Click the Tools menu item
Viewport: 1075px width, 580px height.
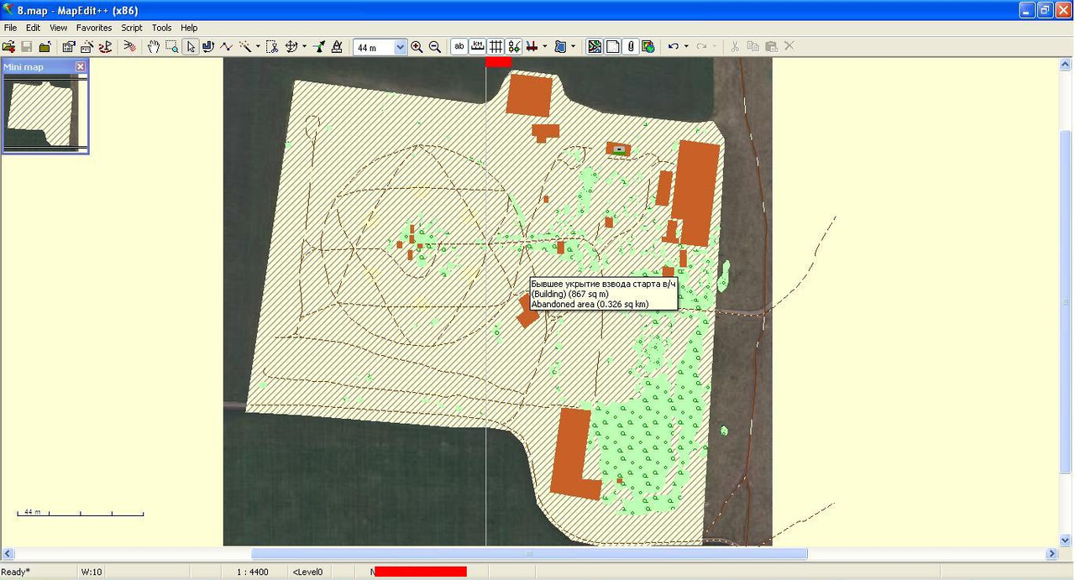161,28
